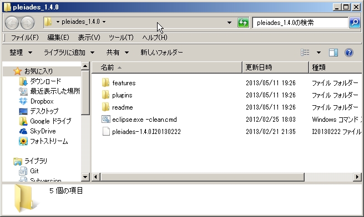The height and width of the screenshot is (217, 364).
Task: Open the ファイル(F) menu
Action: click(25, 37)
